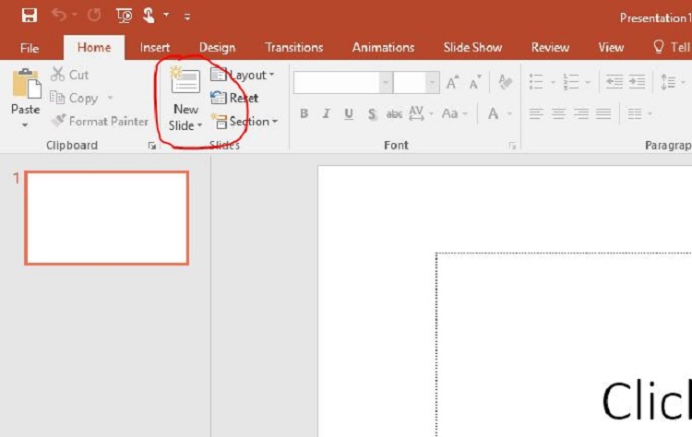Toggle Underline formatting
This screenshot has width=692, height=437.
coord(349,113)
